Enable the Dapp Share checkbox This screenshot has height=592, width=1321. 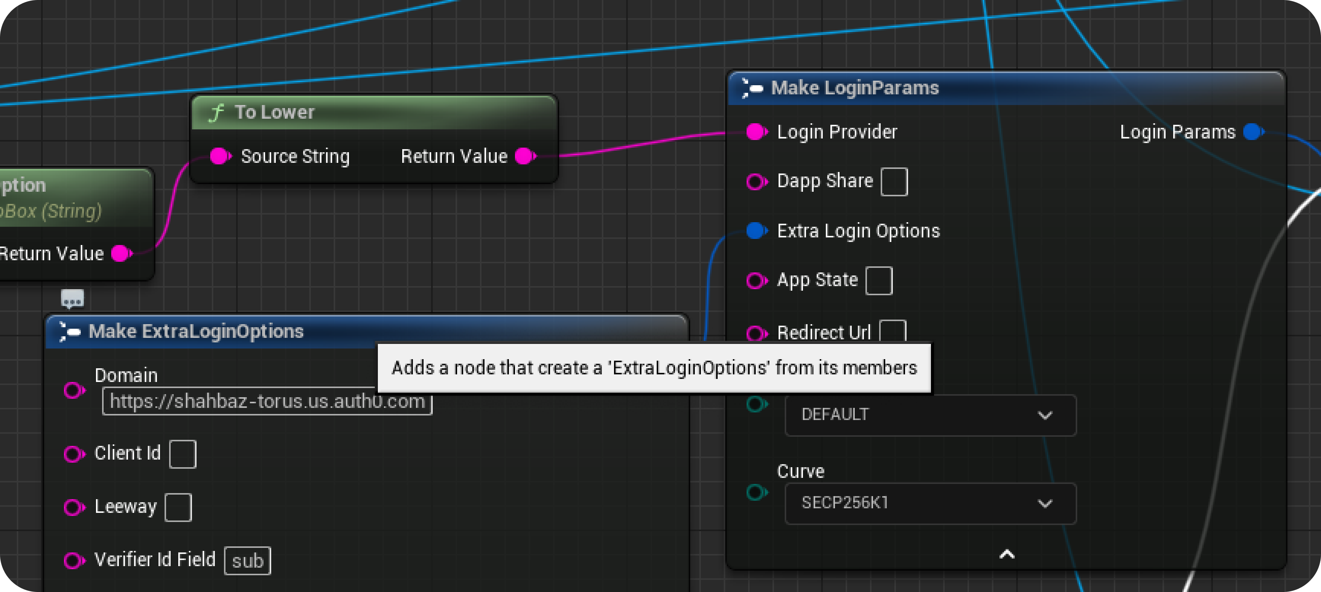pyautogui.click(x=894, y=181)
